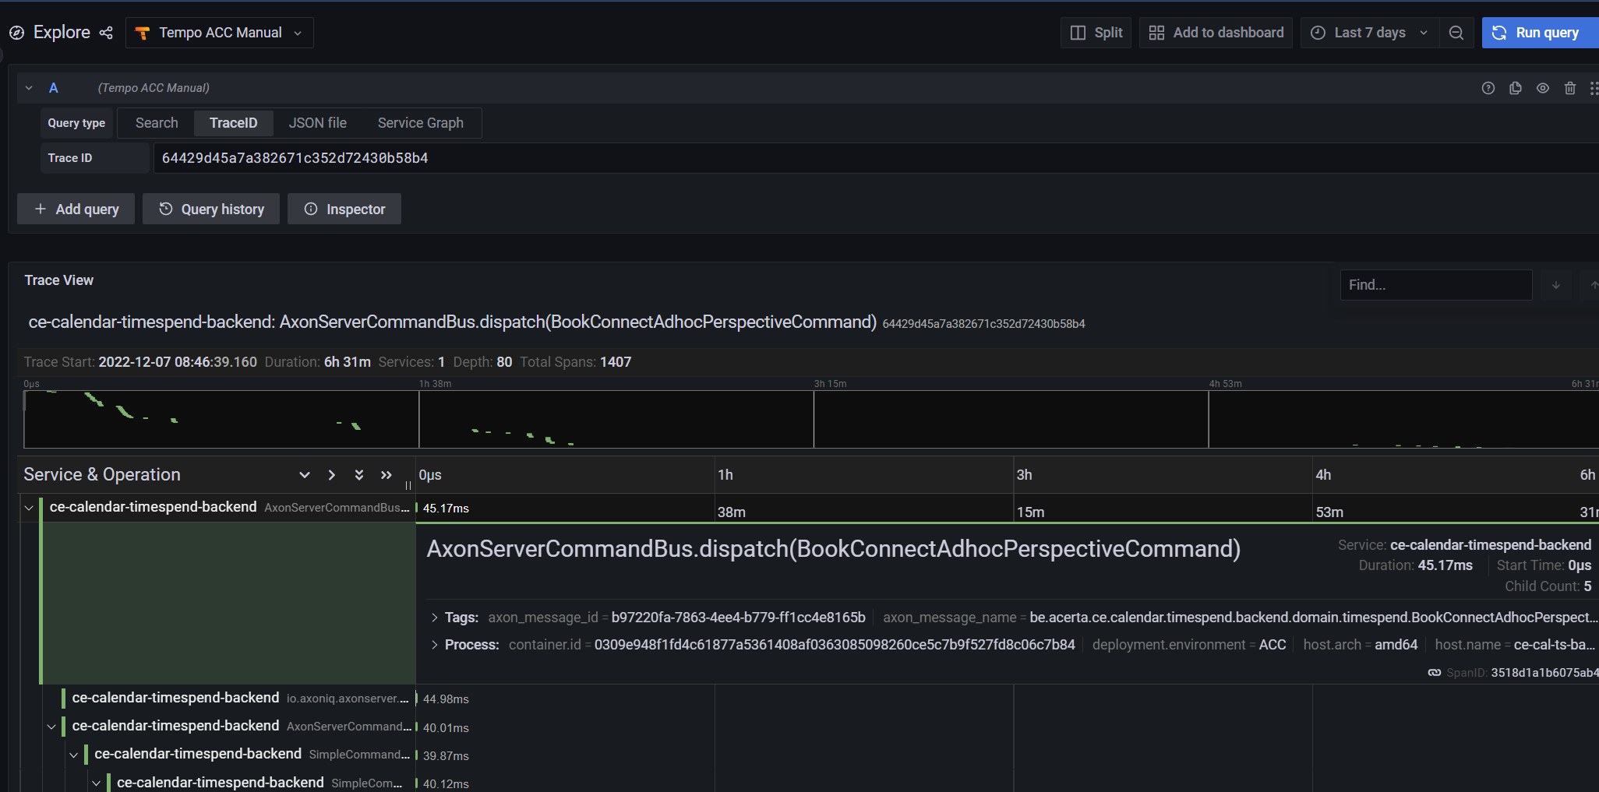Switch to the JSON file tab
The width and height of the screenshot is (1599, 792).
[317, 123]
